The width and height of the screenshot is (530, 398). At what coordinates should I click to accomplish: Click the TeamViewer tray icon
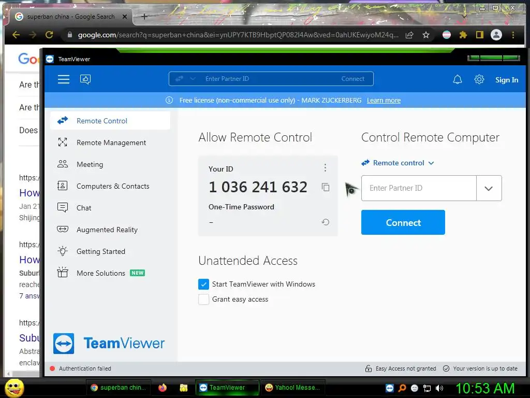coord(389,388)
